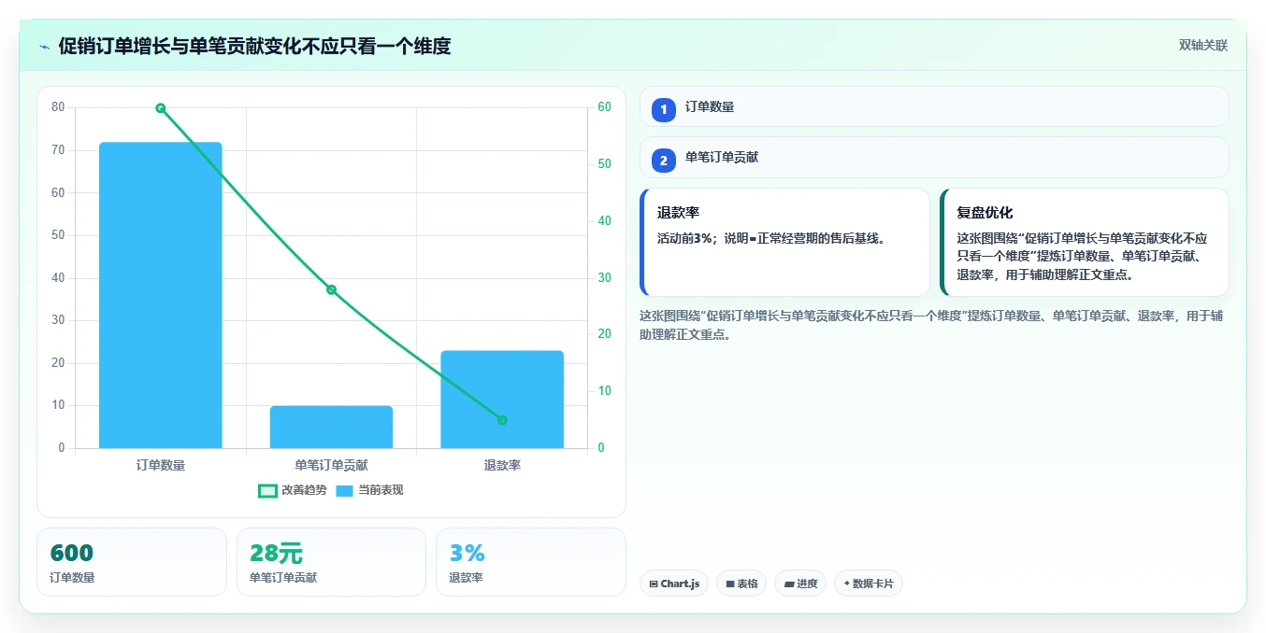Screen dimensions: 1266x633
Task: Click the 改善趋势 legend text
Action: pos(305,490)
